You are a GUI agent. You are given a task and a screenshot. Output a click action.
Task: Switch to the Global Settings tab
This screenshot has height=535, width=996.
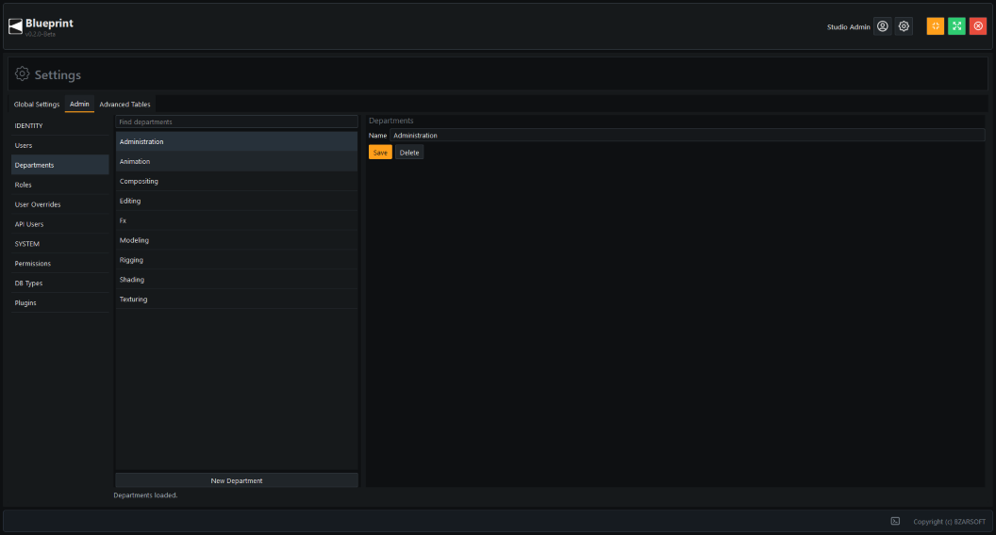tap(37, 105)
